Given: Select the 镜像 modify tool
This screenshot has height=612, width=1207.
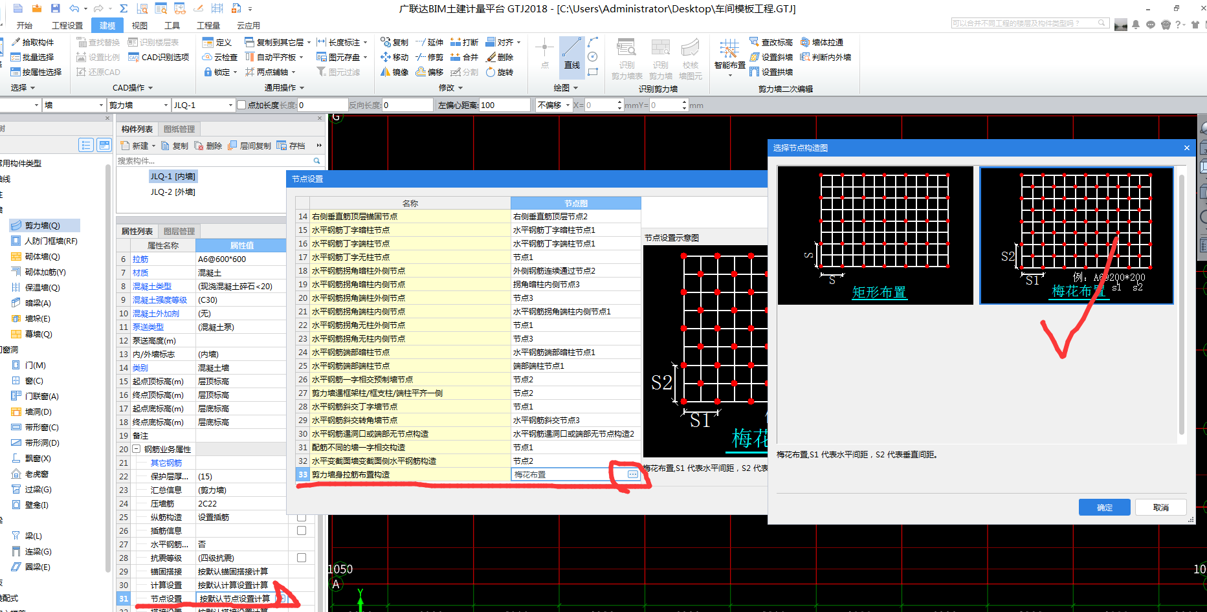Looking at the screenshot, I should pos(394,72).
